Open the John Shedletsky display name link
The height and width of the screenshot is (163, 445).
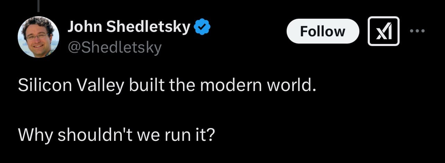[x=129, y=27]
